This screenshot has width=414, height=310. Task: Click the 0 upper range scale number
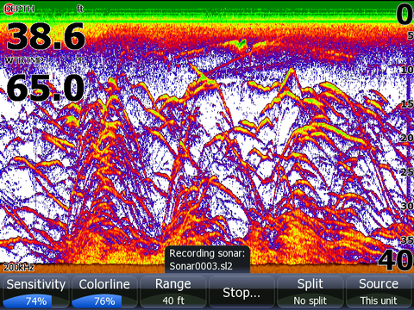tap(405, 15)
